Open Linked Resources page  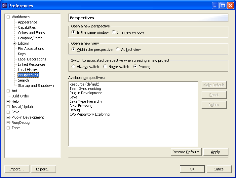[x=32, y=64]
